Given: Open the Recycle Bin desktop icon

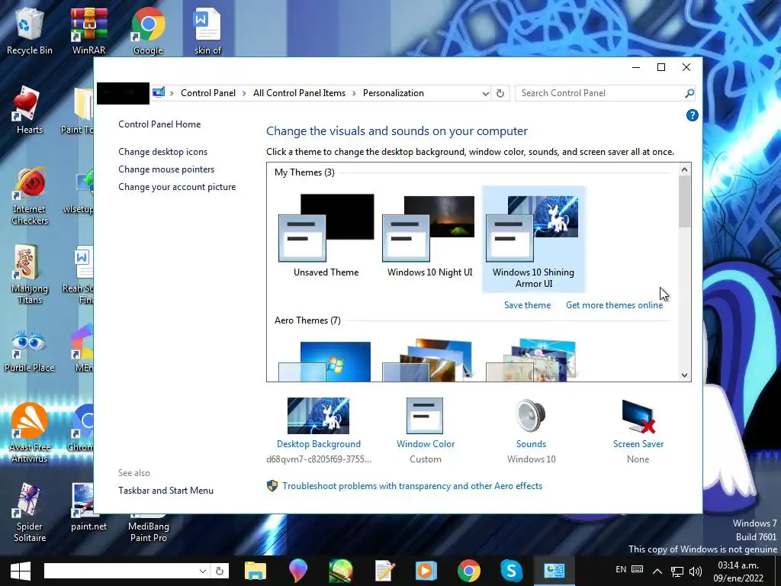Looking at the screenshot, I should tap(30, 31).
